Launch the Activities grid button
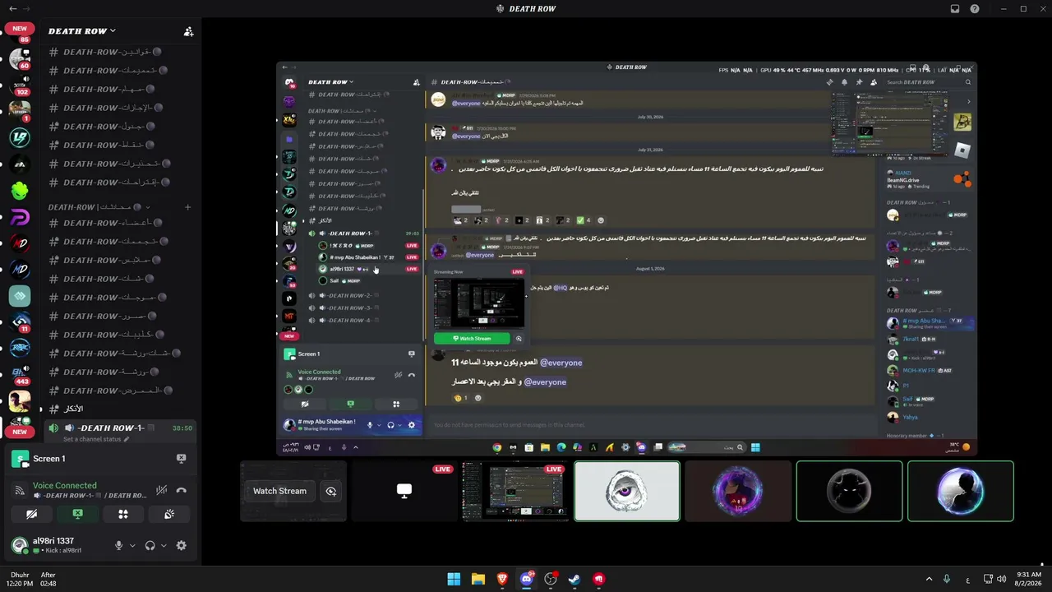The image size is (1052, 592). tap(123, 515)
